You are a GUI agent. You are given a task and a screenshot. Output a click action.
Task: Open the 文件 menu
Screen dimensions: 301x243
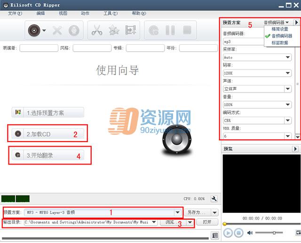tap(15, 13)
